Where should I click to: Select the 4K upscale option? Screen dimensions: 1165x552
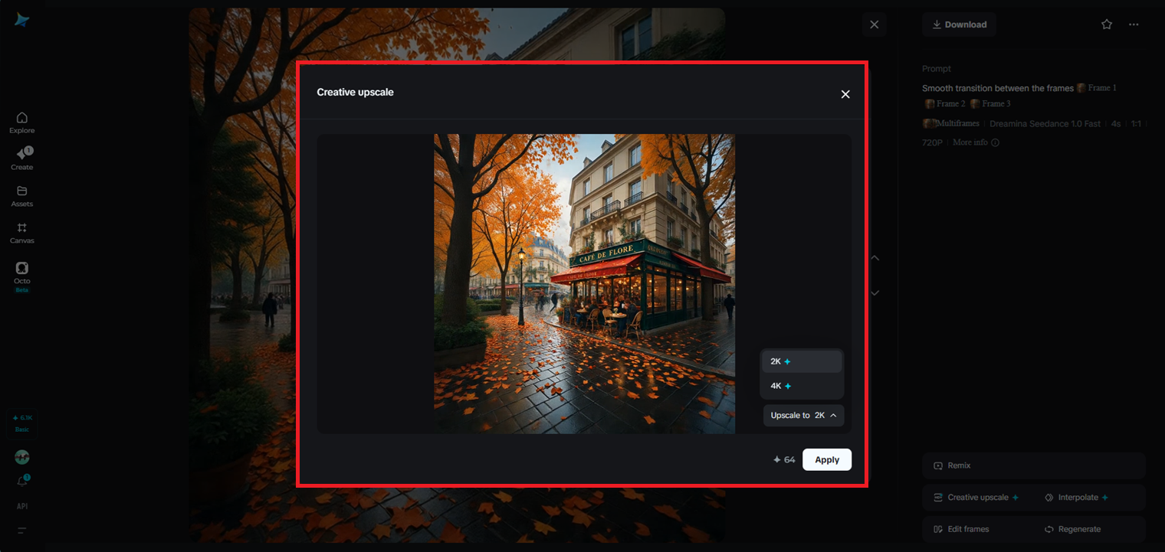click(x=802, y=386)
